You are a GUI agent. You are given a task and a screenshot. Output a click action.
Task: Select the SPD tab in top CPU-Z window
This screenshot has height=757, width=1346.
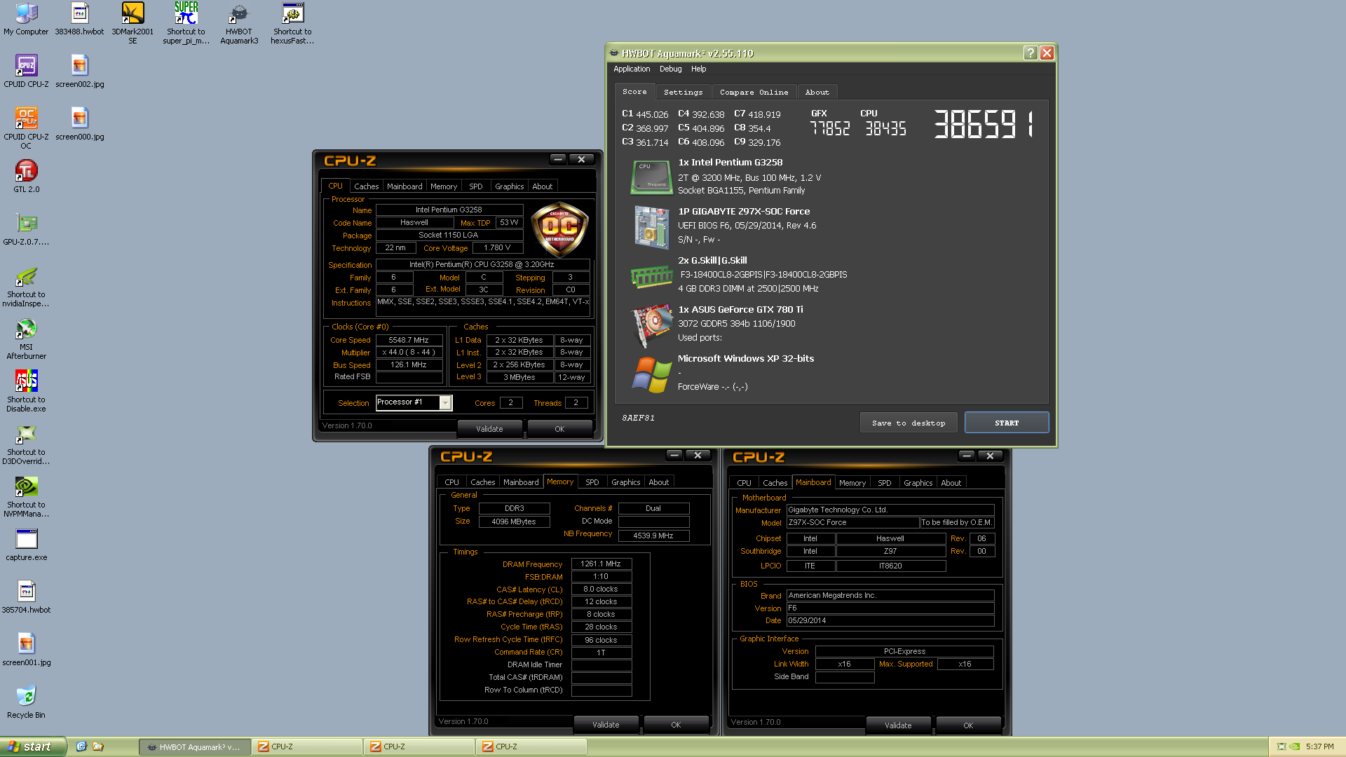(x=476, y=186)
